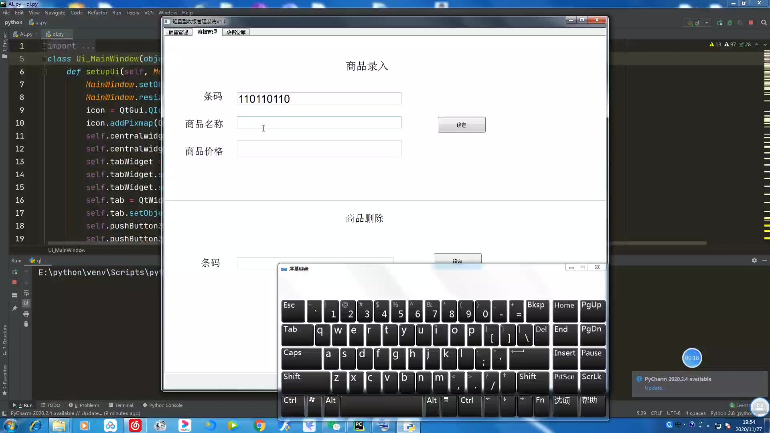Click 确定 button for 商品录入
The height and width of the screenshot is (433, 770).
pos(462,125)
